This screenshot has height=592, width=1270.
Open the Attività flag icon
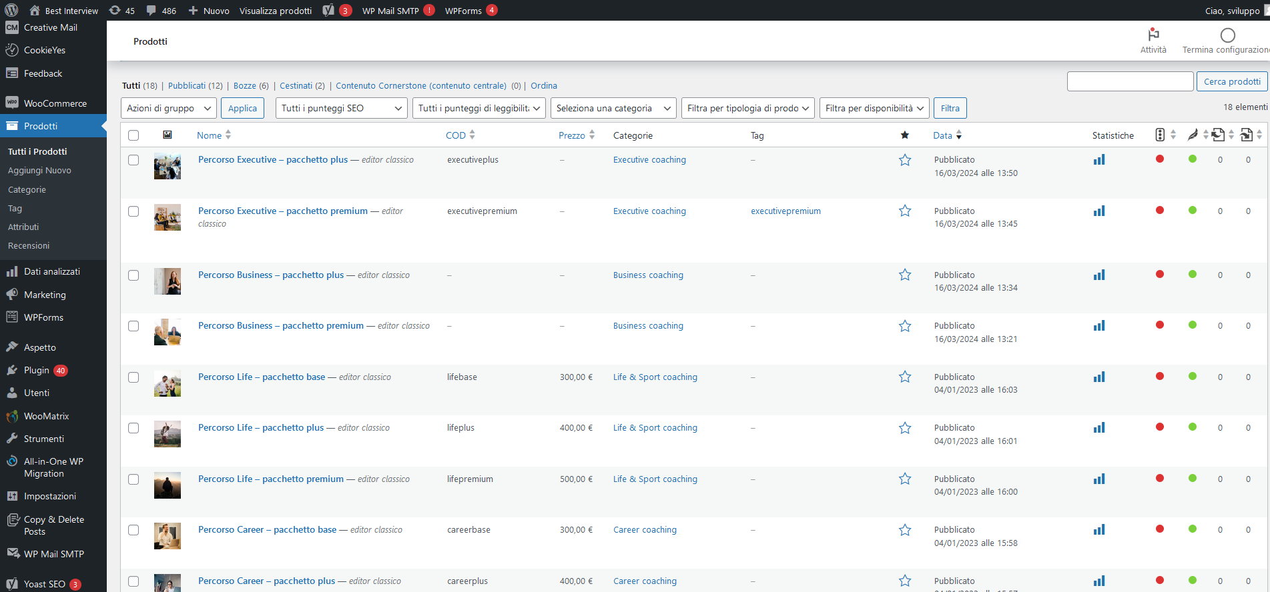click(1153, 35)
